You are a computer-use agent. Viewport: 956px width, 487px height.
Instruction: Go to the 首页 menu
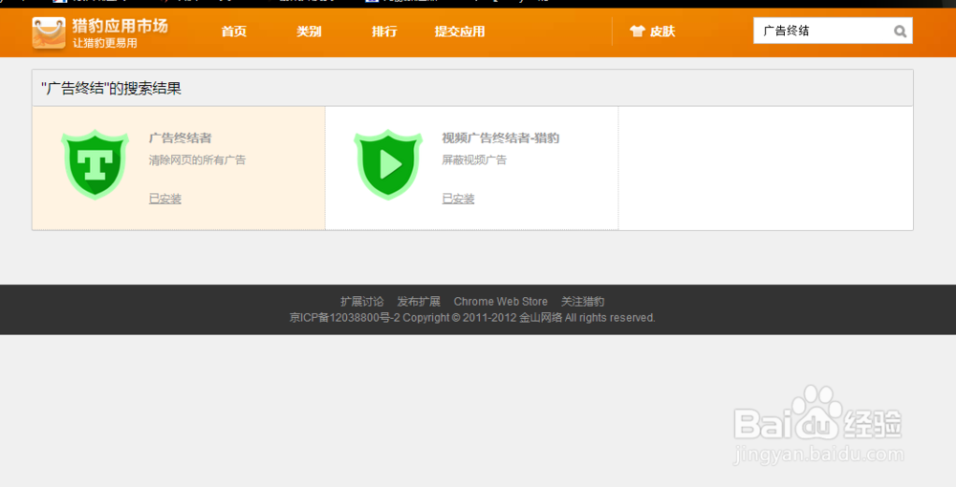tap(234, 32)
